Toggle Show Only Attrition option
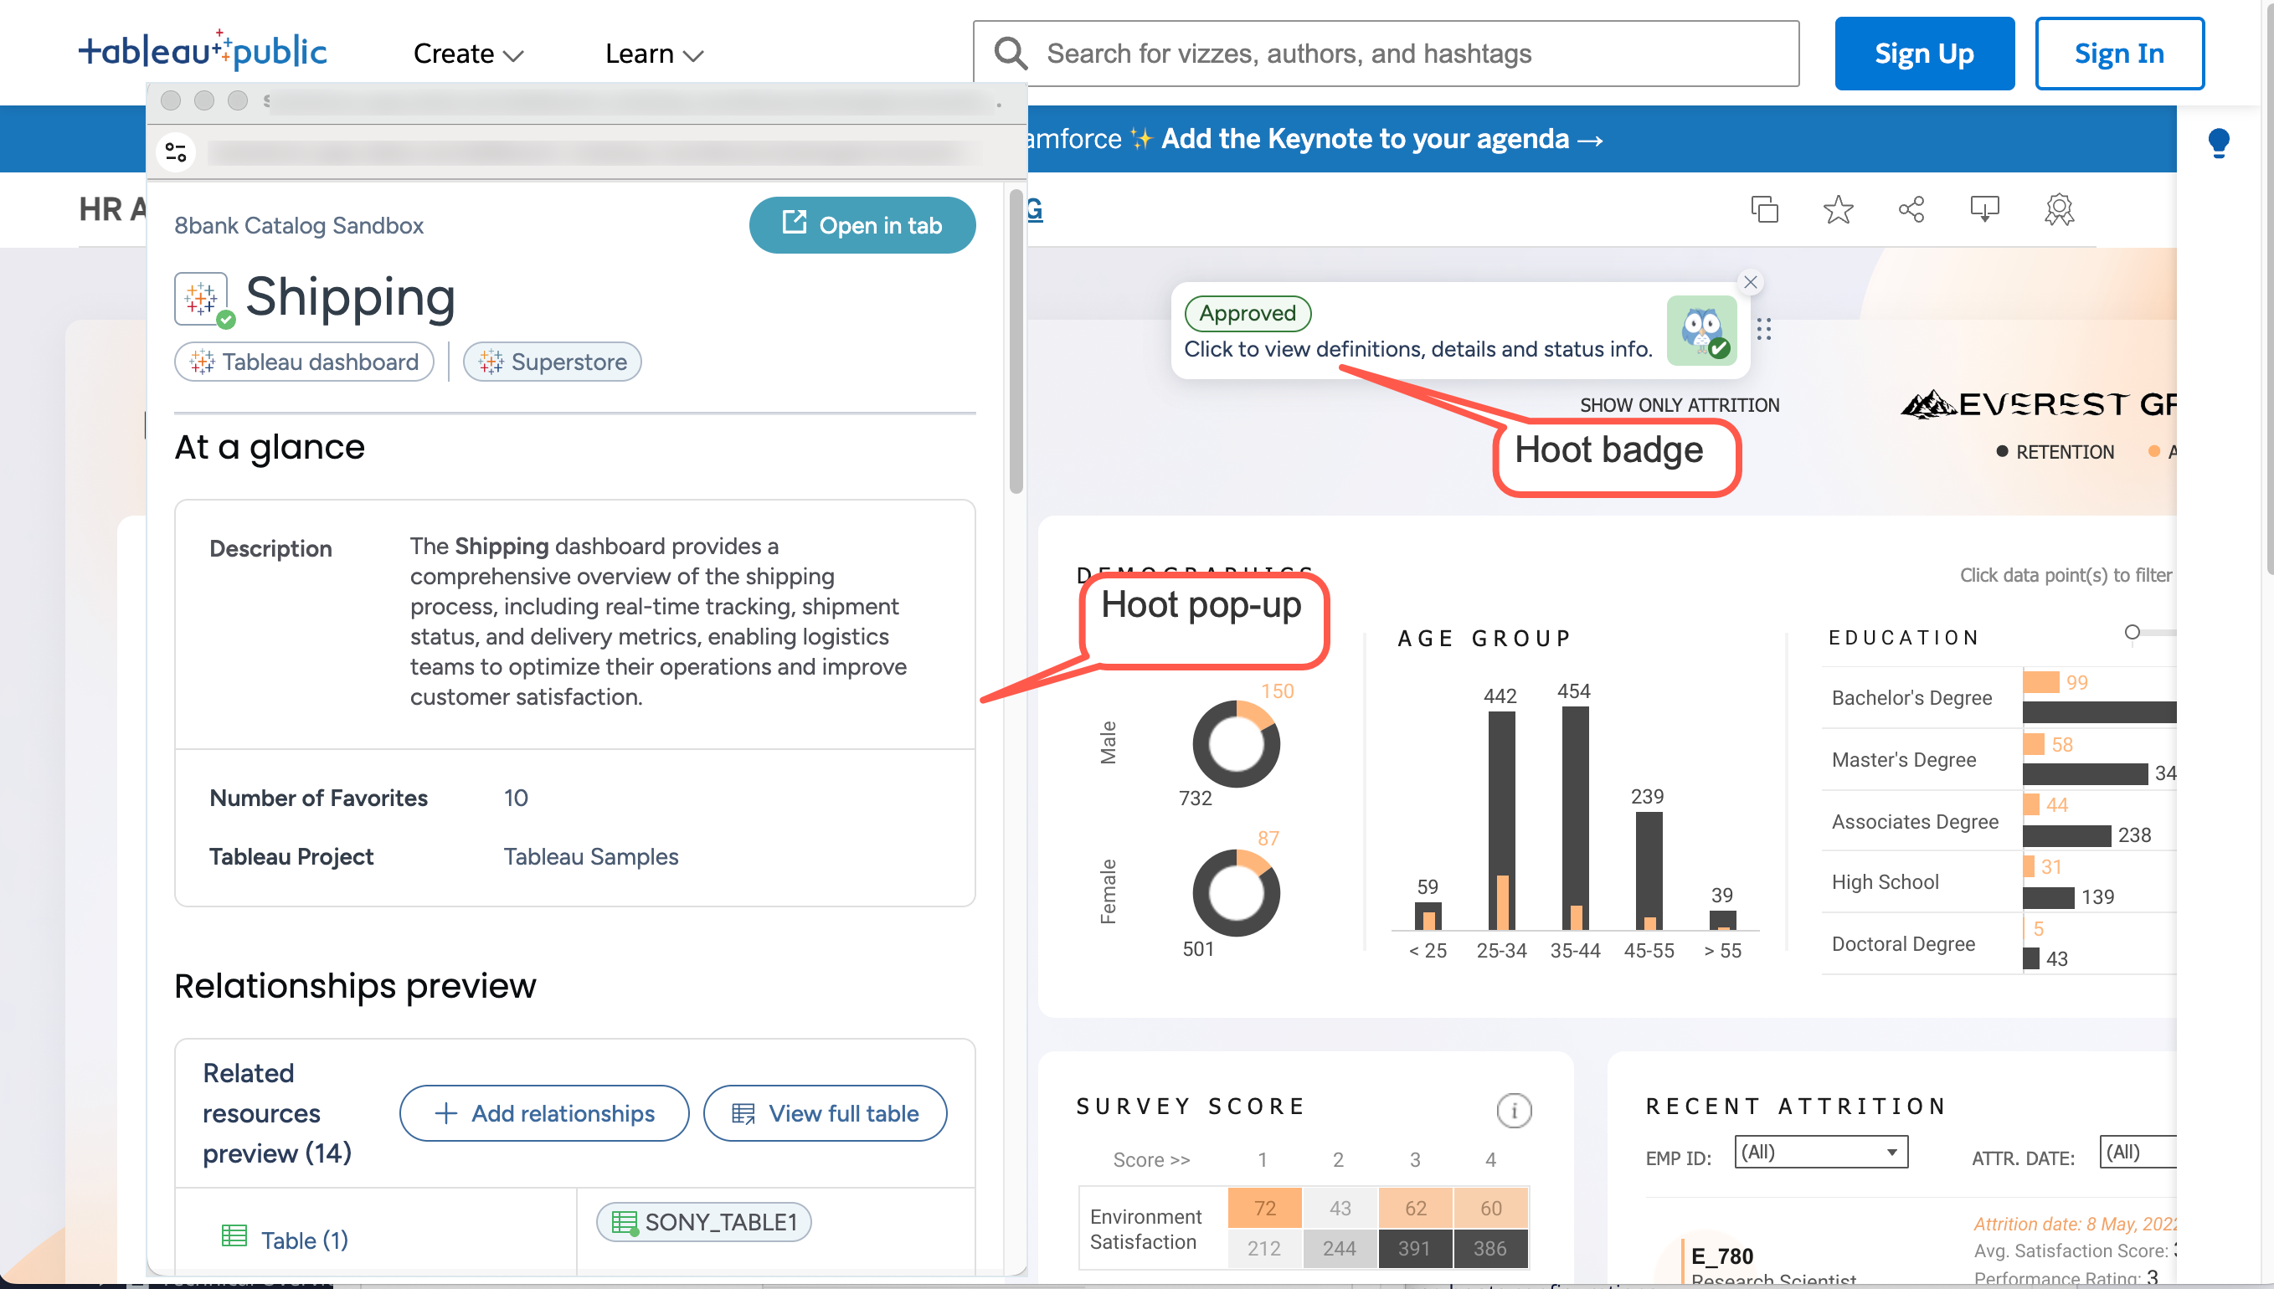 point(1679,405)
